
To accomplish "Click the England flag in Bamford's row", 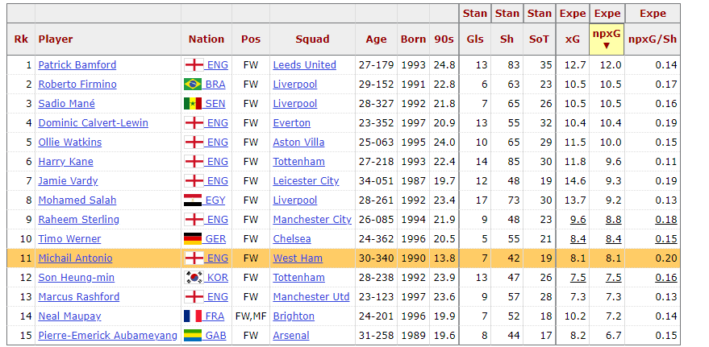I will [x=194, y=65].
